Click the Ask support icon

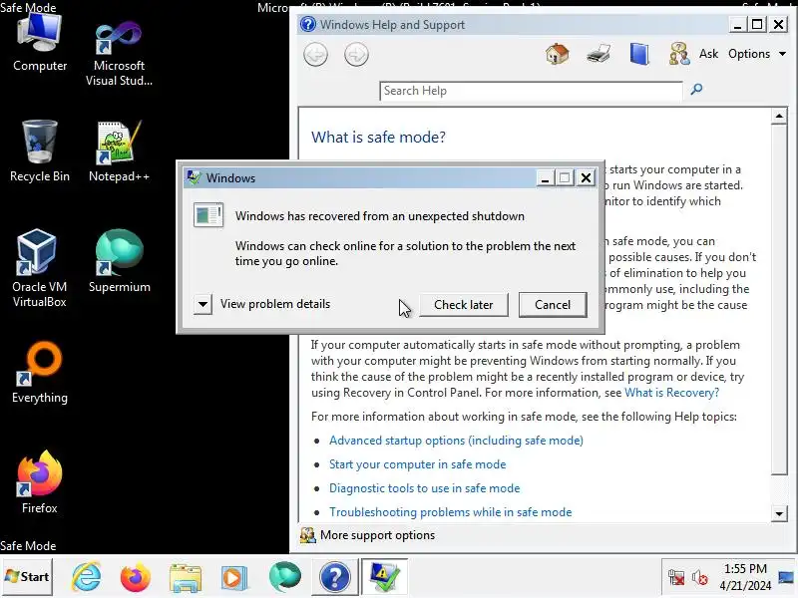click(x=679, y=54)
